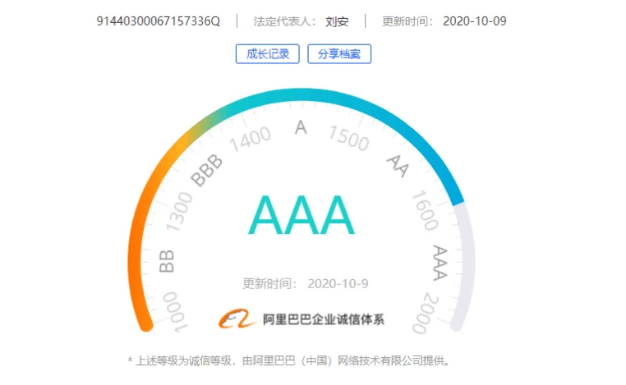Click the representative name 刘安
This screenshot has height=385, width=626.
337,21
